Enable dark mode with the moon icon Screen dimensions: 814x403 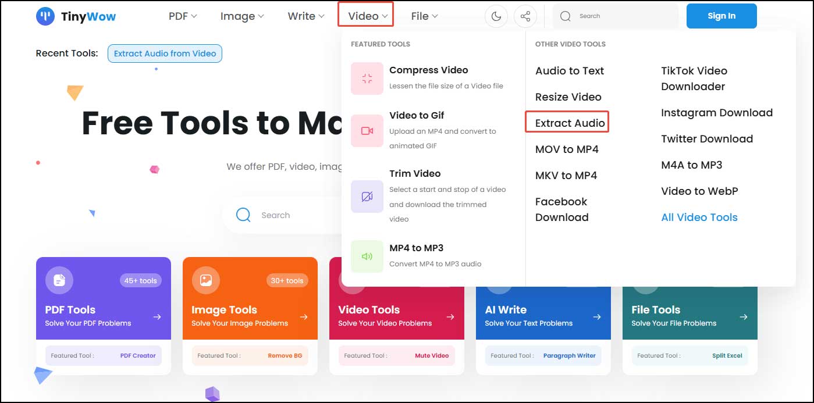point(496,16)
